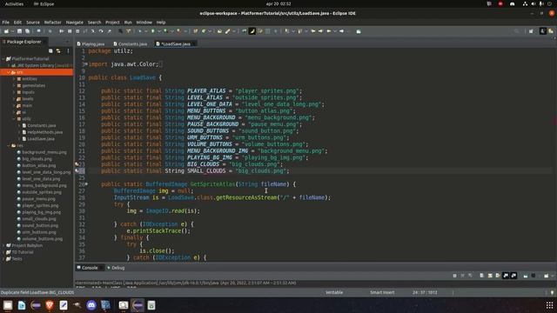Toggle Mark Occurrences in the toolbar
Image resolution: width=557 pixels, height=313 pixels.
pos(252,31)
